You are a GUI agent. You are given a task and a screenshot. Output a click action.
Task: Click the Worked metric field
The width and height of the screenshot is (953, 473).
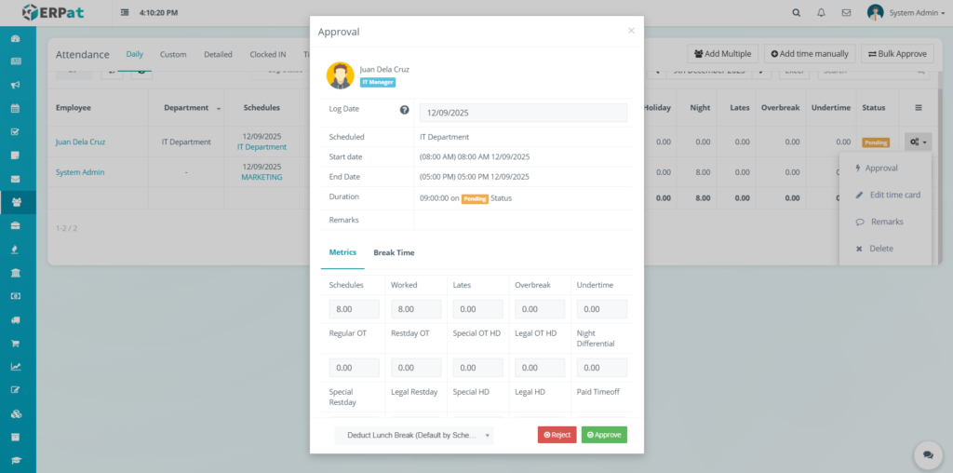pyautogui.click(x=416, y=309)
